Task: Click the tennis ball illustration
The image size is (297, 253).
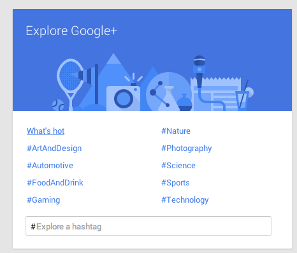Action: (x=58, y=105)
